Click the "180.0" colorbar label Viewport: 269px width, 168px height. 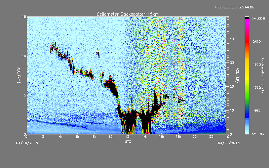click(x=257, y=65)
